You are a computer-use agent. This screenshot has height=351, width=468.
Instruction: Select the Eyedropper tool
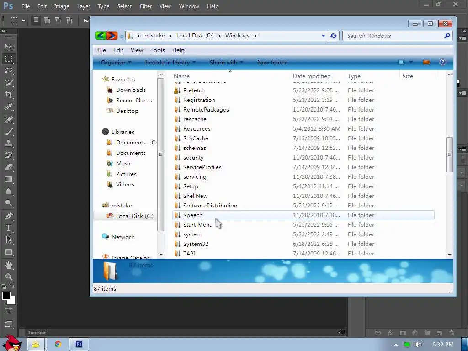(x=9, y=106)
